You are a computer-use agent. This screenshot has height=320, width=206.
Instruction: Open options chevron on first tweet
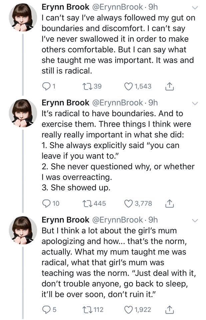tap(195, 8)
